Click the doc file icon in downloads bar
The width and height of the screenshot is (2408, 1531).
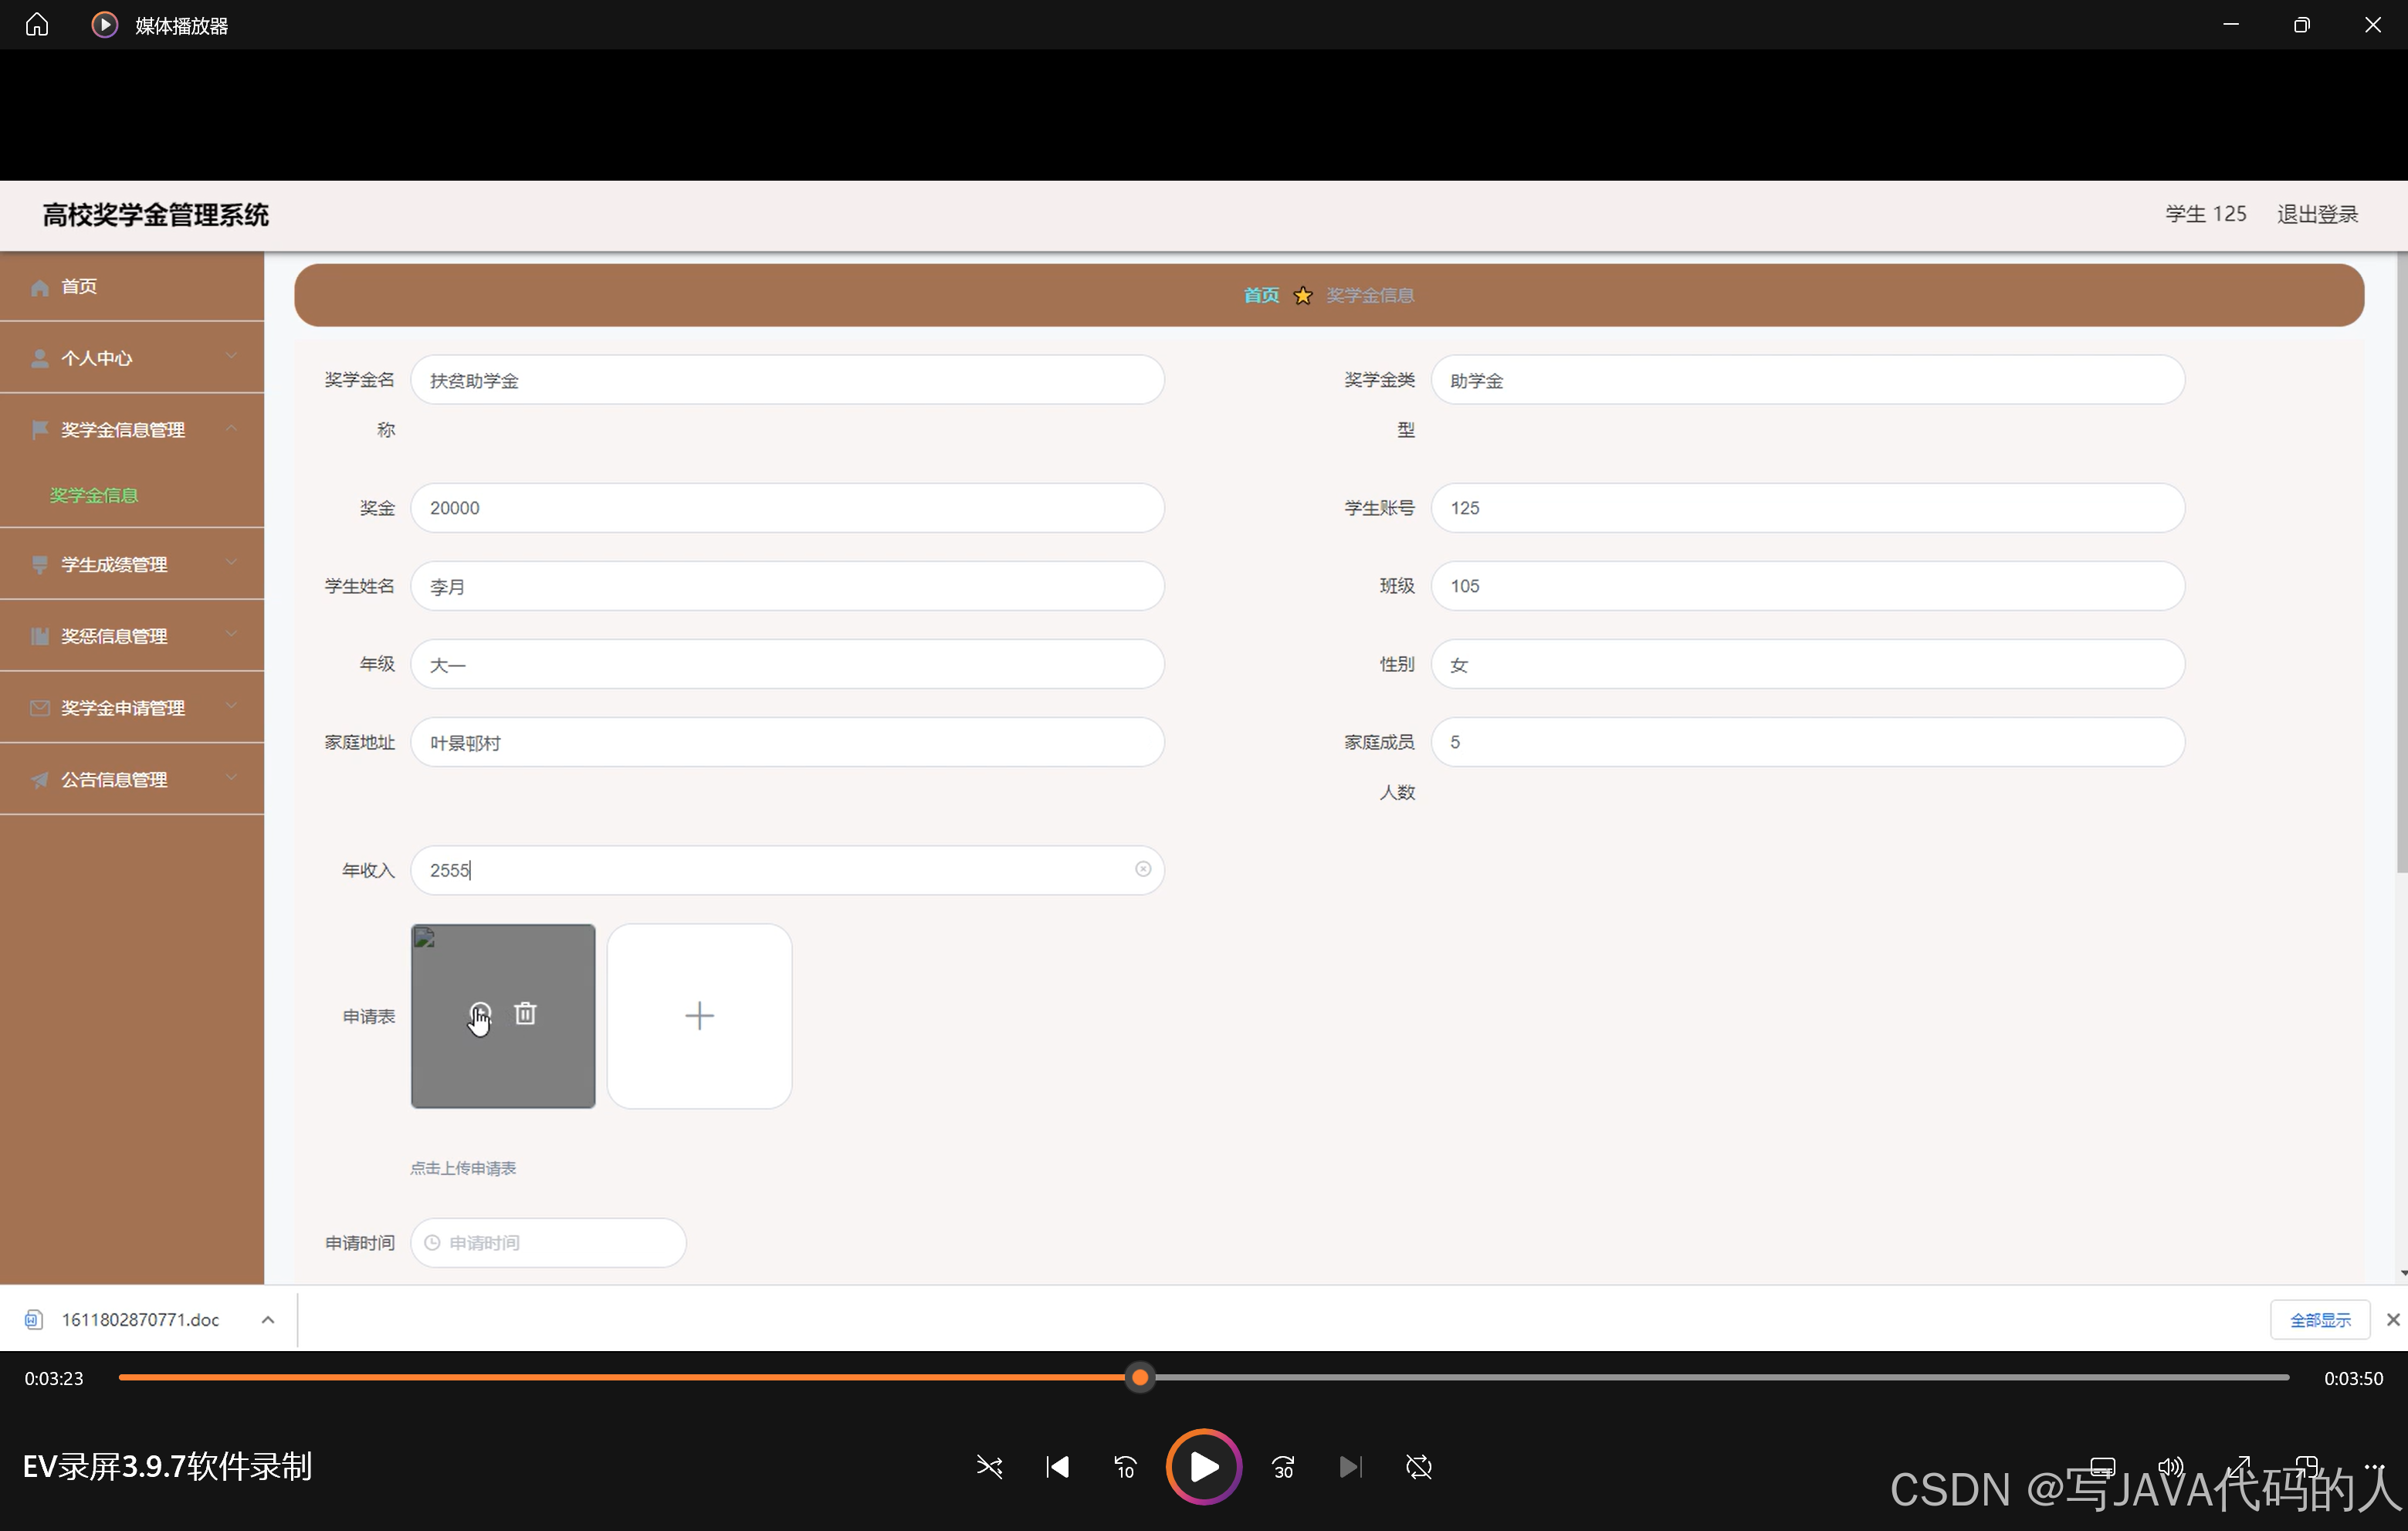34,1320
